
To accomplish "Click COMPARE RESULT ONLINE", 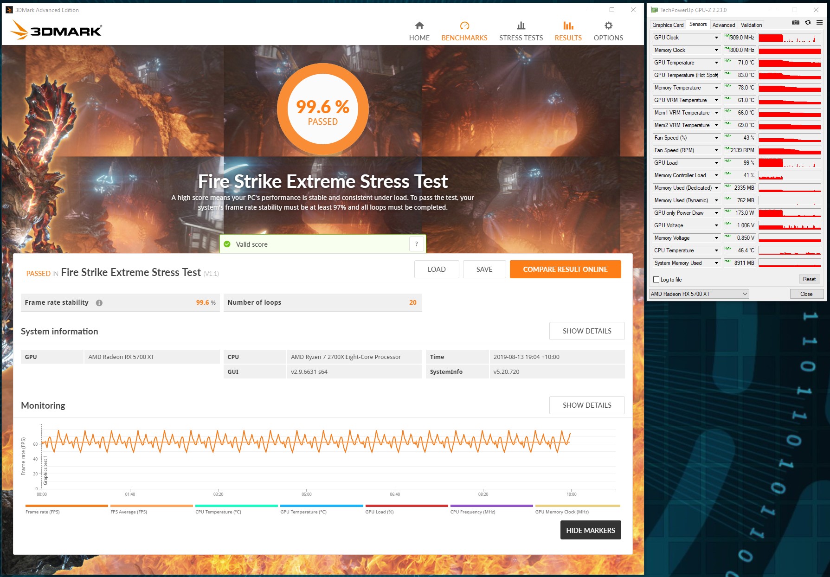I will pyautogui.click(x=565, y=269).
